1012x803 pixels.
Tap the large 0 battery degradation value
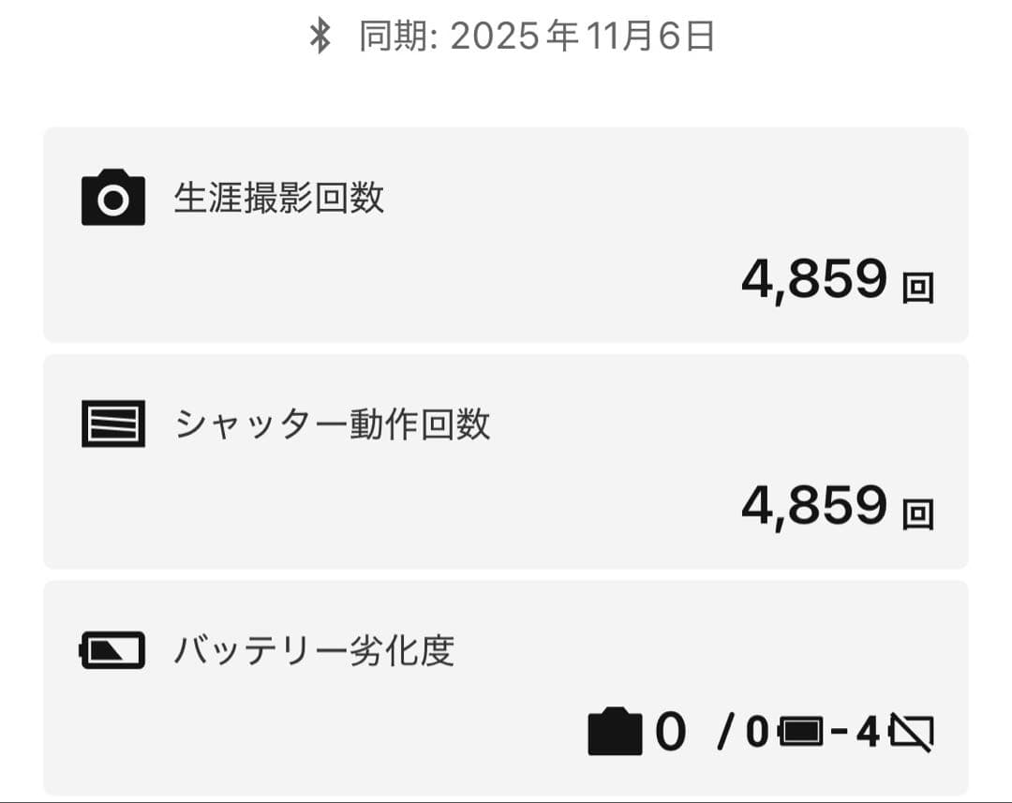click(670, 733)
